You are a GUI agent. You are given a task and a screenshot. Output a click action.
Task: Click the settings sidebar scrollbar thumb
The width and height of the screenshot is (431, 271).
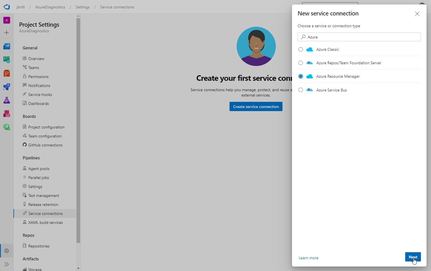pyautogui.click(x=78, y=130)
